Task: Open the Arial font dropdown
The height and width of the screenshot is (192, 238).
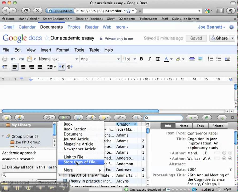Action: (x=100, y=59)
